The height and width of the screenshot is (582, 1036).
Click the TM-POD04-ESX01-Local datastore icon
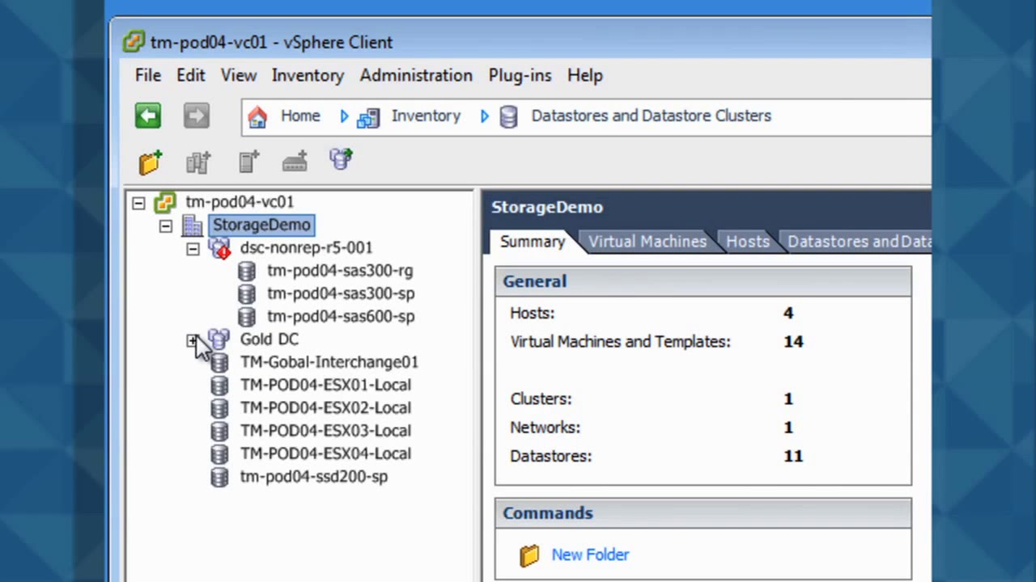[219, 385]
